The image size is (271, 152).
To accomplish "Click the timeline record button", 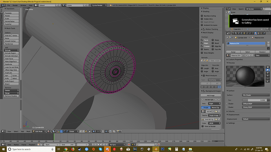I will (129, 145).
